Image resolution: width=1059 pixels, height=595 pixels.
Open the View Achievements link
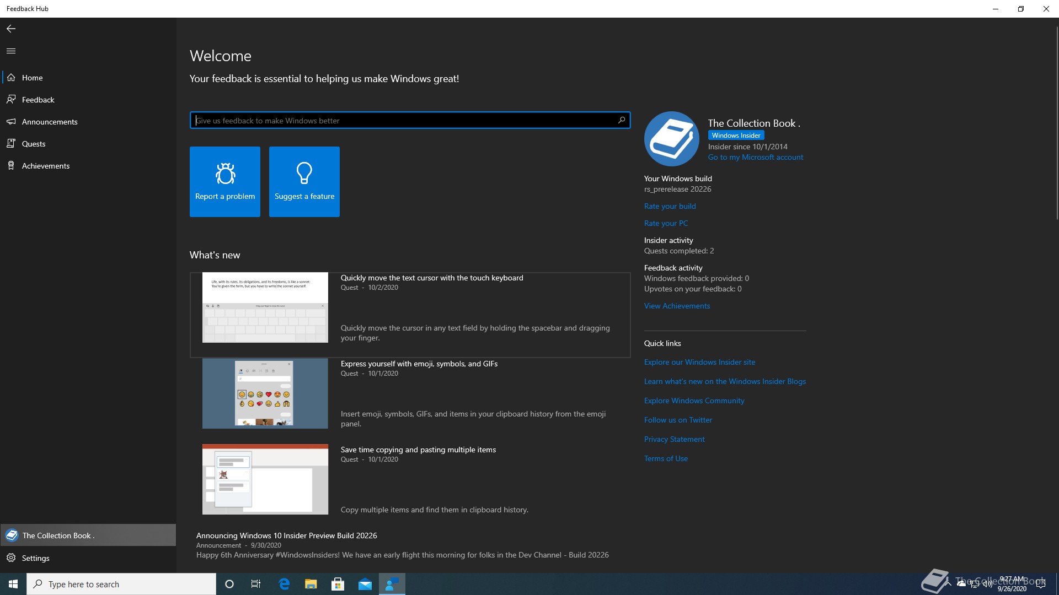[x=677, y=306]
